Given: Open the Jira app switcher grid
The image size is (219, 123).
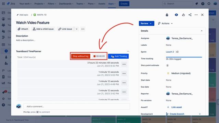Looking at the screenshot, I should pos(3,4).
